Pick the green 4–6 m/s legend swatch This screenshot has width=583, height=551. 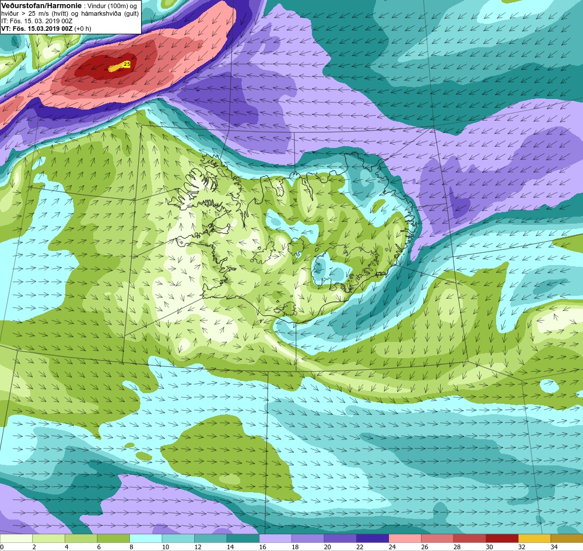81,538
